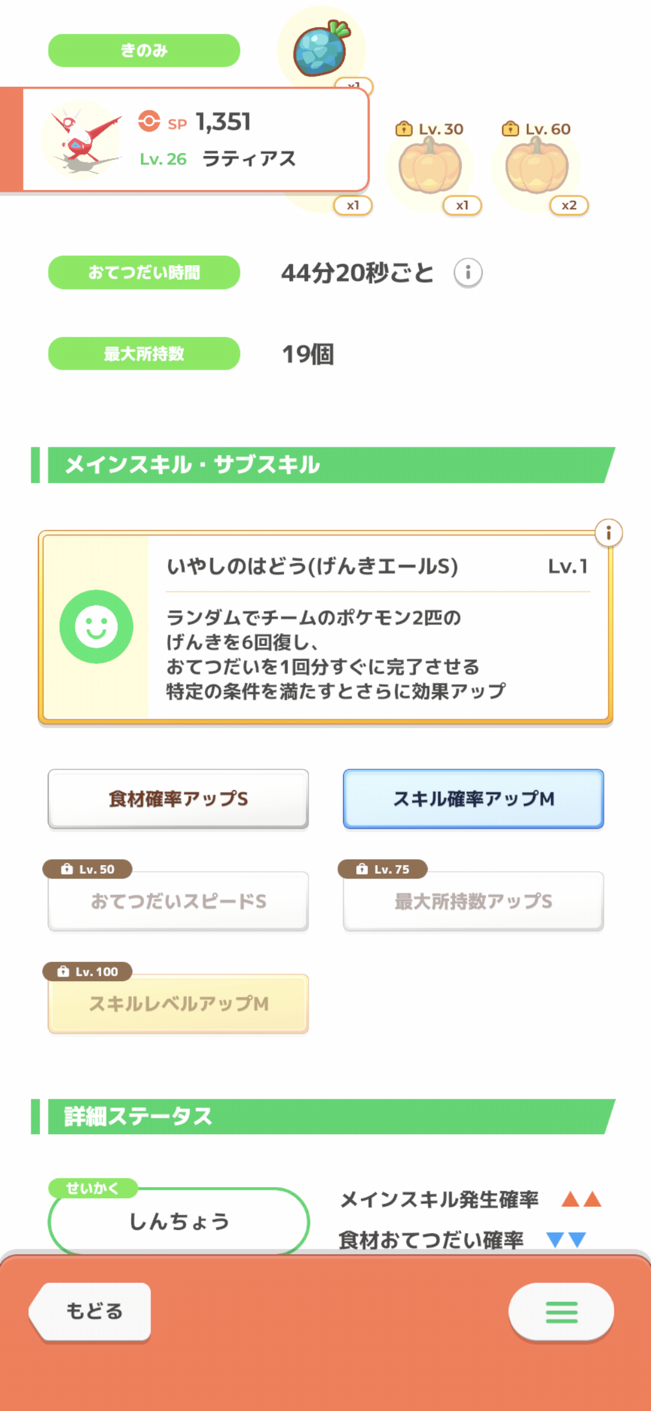
Task: Tap locked 最大所持数アップS sub skill
Action: tap(473, 901)
